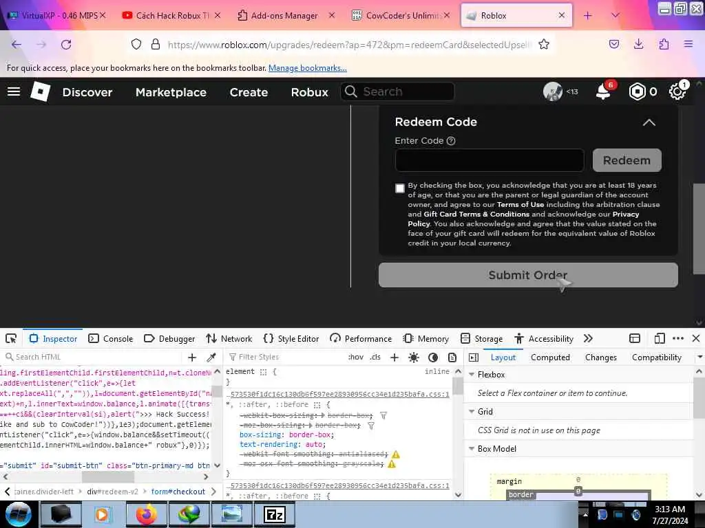
Task: Switch to the Changes sidebar tab
Action: pyautogui.click(x=600, y=357)
